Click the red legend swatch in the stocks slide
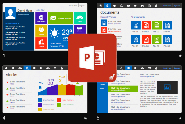185x124 pixels. click(59, 100)
